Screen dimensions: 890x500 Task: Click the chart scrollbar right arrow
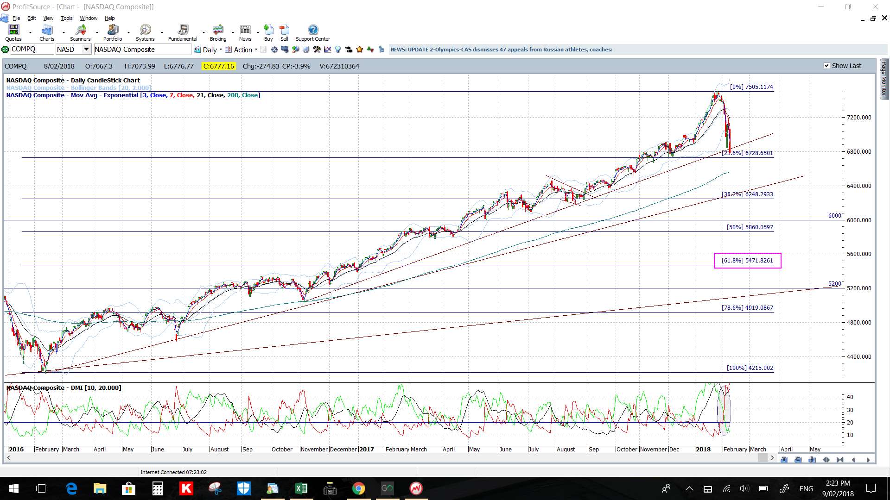click(x=772, y=458)
